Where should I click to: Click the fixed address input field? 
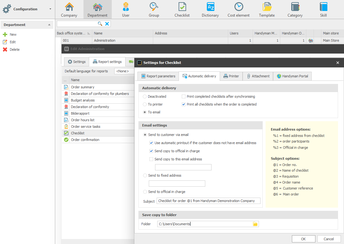coord(177,184)
